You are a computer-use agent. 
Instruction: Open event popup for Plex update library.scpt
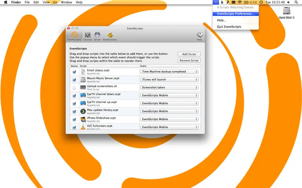(x=169, y=111)
